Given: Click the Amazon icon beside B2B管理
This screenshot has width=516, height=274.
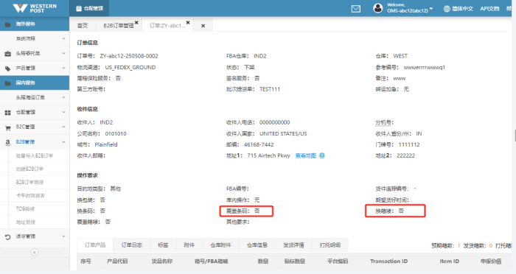Looking at the screenshot, I should coord(8,142).
